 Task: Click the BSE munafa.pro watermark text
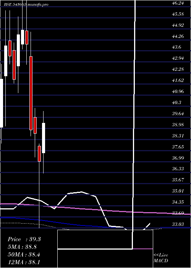tap(26, 5)
